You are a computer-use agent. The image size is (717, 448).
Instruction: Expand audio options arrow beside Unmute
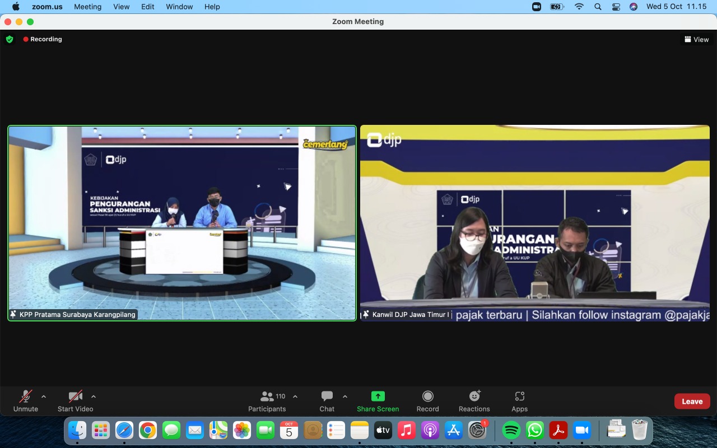(x=44, y=396)
